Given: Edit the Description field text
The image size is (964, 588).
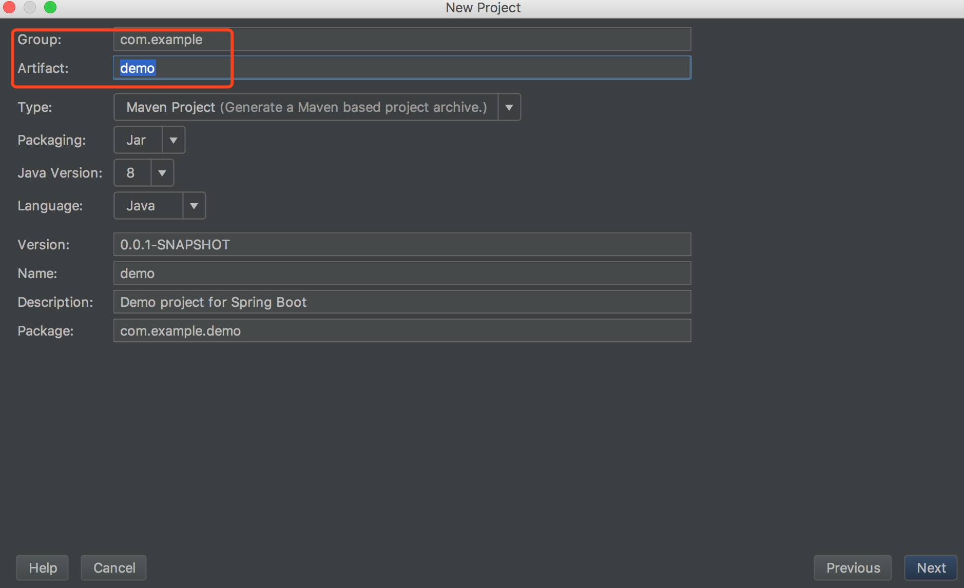Looking at the screenshot, I should [x=359, y=302].
